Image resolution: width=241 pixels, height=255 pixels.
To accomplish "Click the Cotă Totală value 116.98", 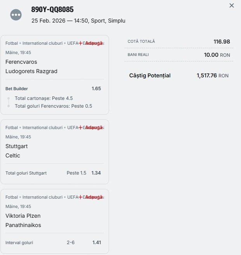I will (x=222, y=42).
